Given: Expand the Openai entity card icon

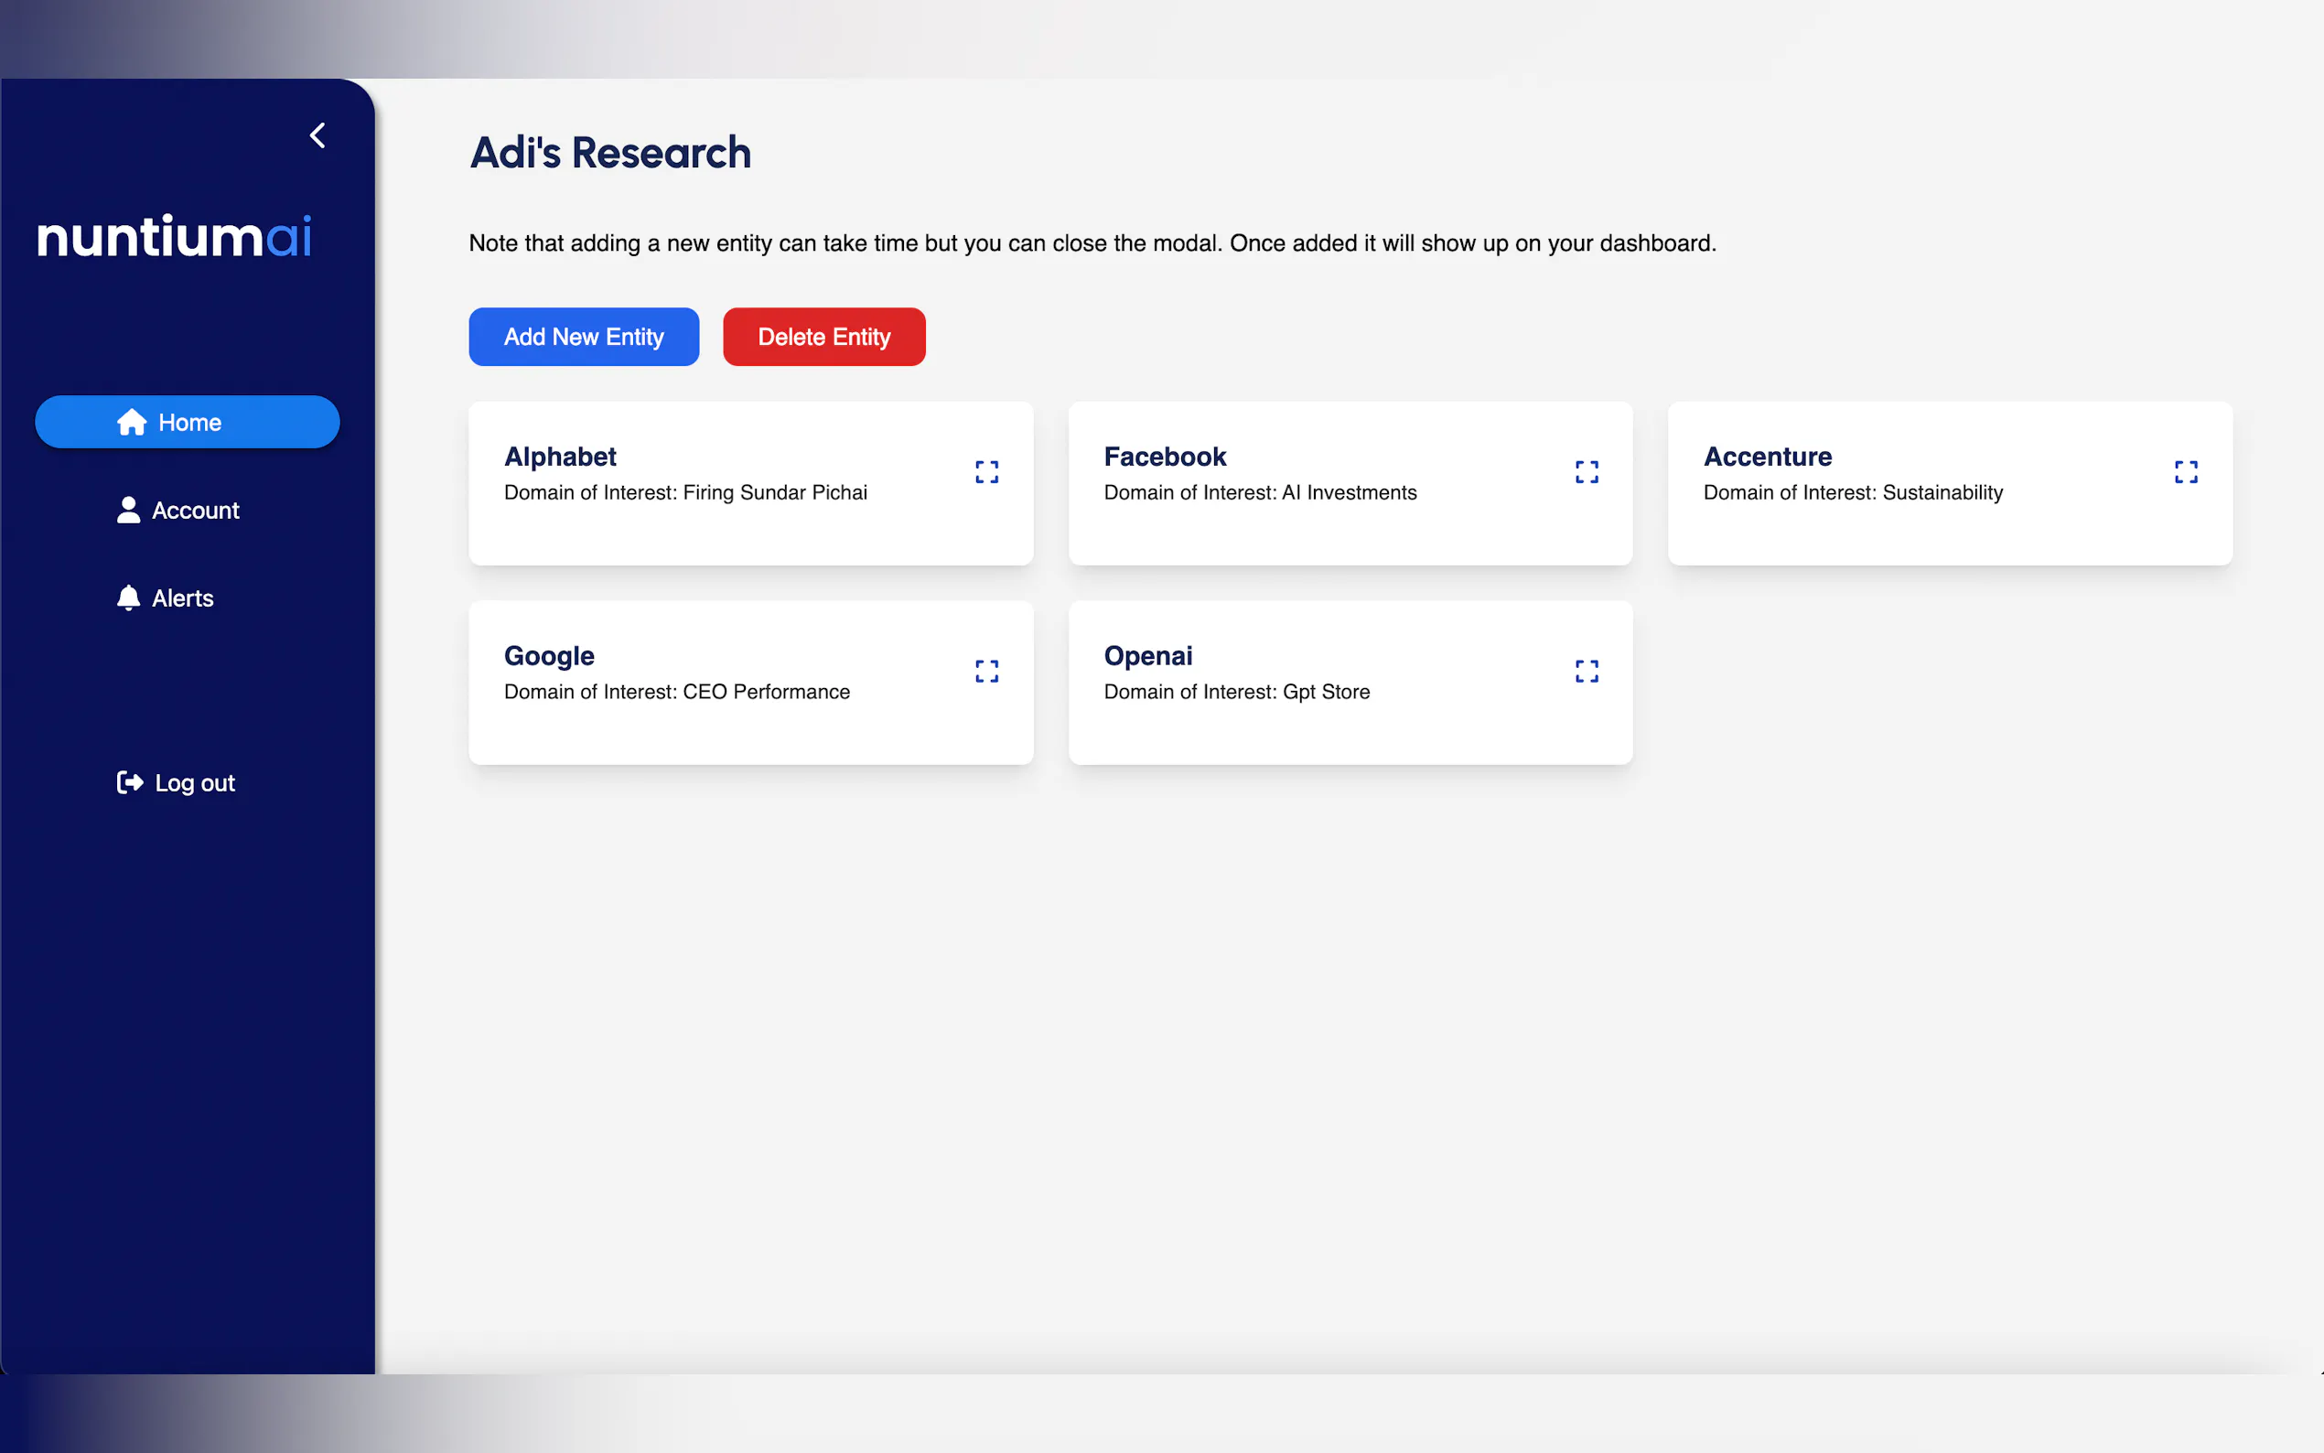Looking at the screenshot, I should point(1587,671).
